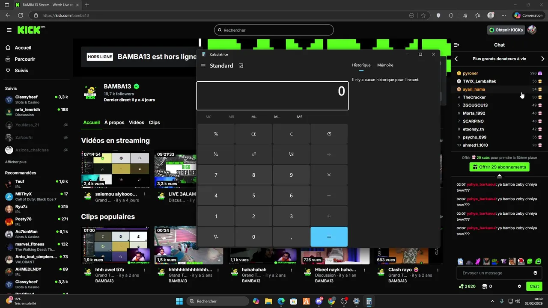Open options for hhh awel ti7a clip
This screenshot has width=548, height=308.
[x=145, y=270]
